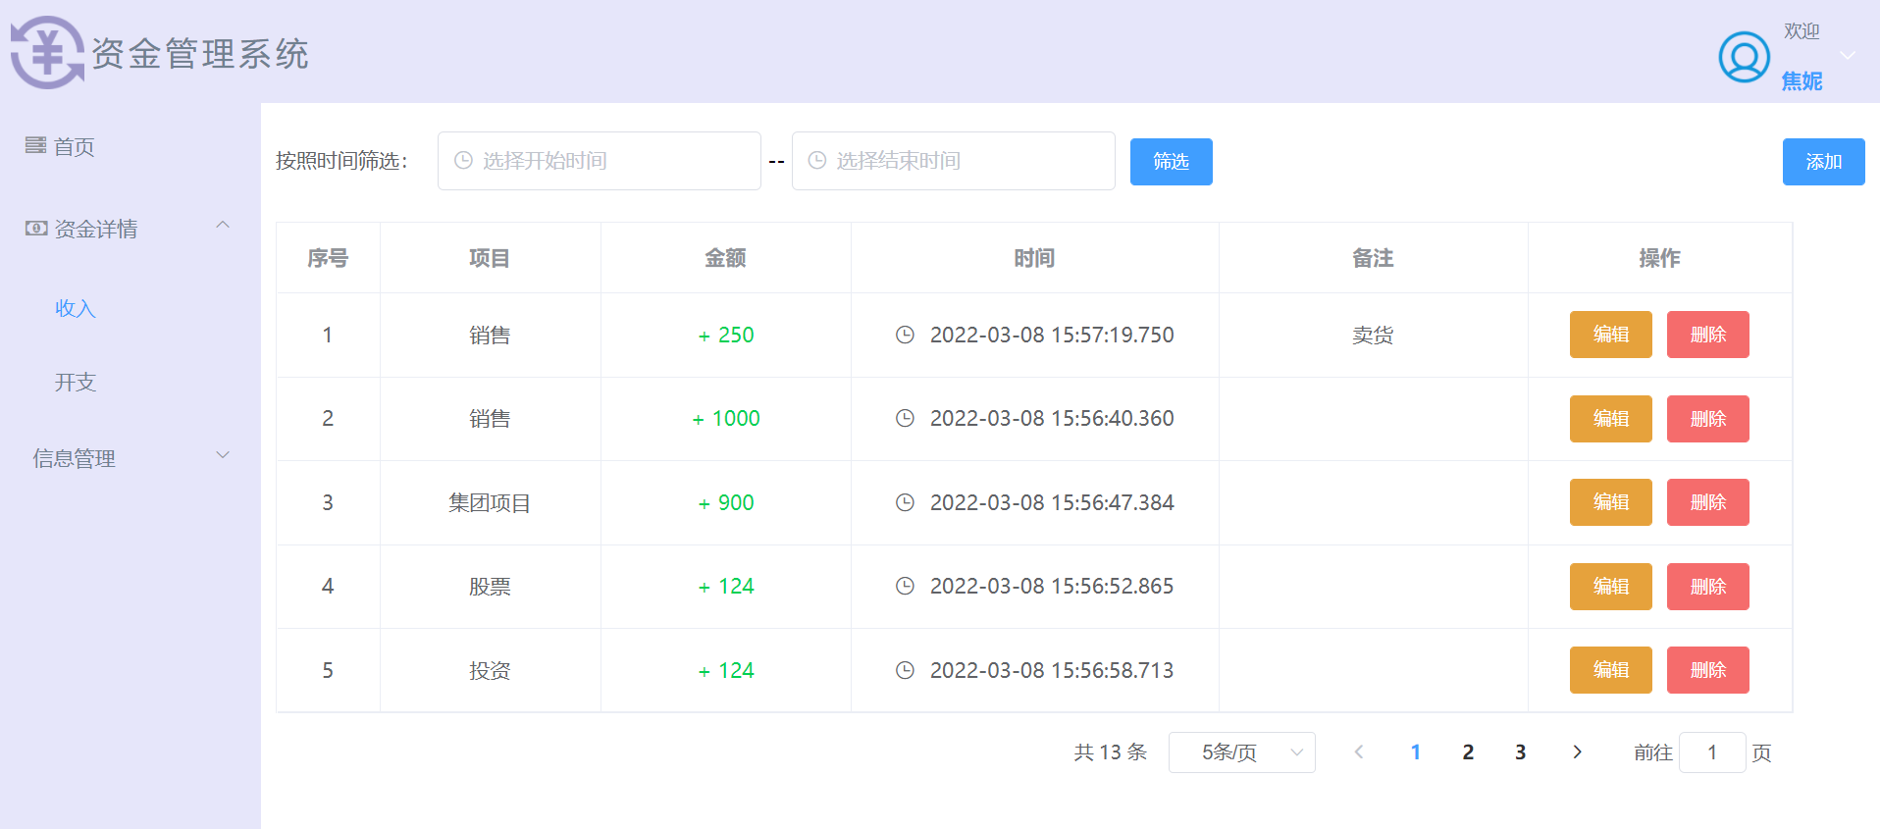Click the clock icon in row 5 time cell
This screenshot has width=1880, height=829.
pyautogui.click(x=905, y=670)
